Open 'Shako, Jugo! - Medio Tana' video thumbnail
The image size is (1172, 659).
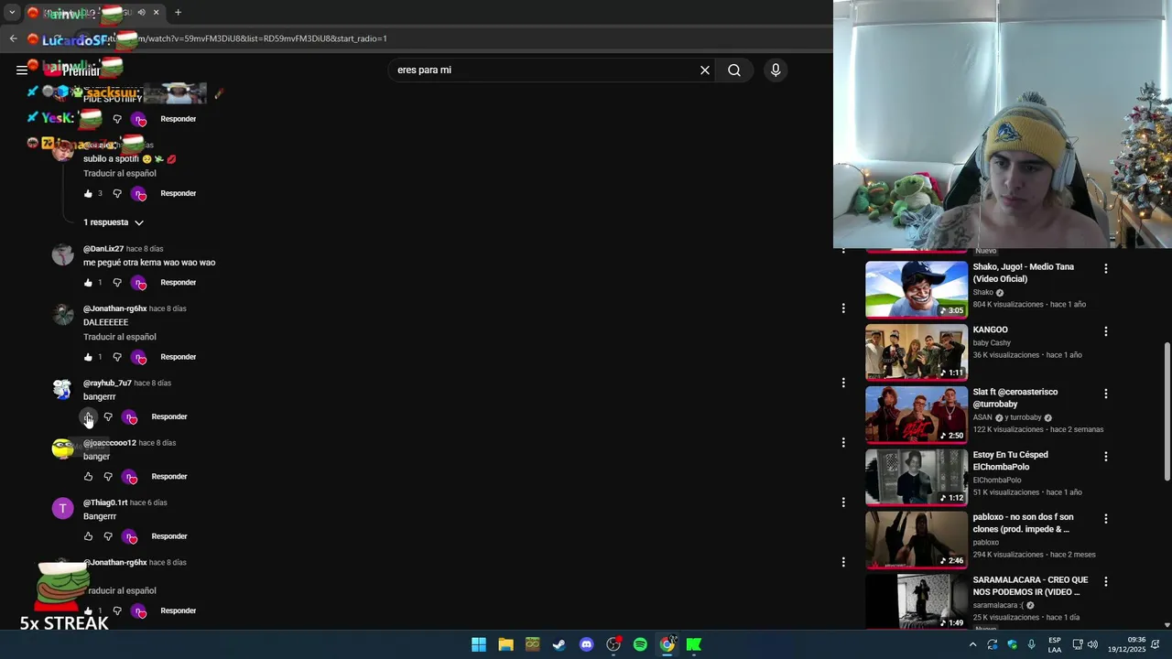(x=917, y=289)
